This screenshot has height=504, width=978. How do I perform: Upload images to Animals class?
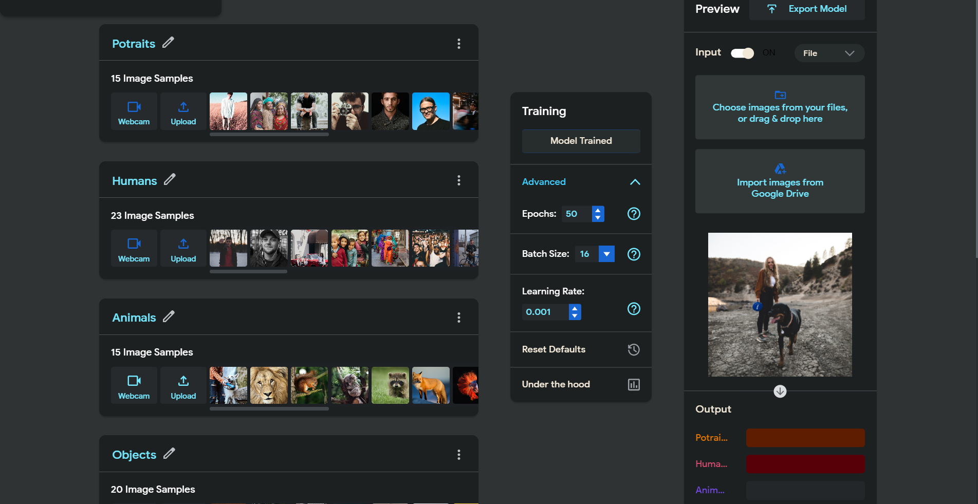[x=183, y=385]
